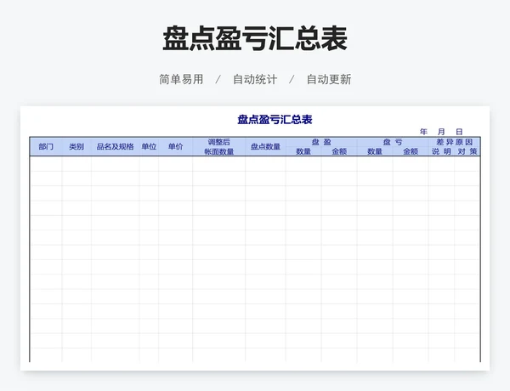Click the 数量 subheader under 盘亏
510x391 pixels.
pyautogui.click(x=375, y=151)
